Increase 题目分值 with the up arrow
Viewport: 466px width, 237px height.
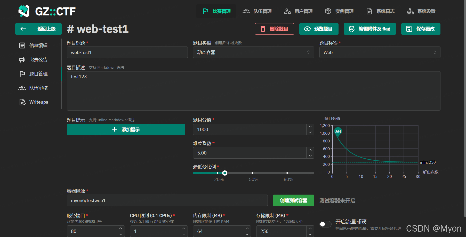[x=310, y=126]
